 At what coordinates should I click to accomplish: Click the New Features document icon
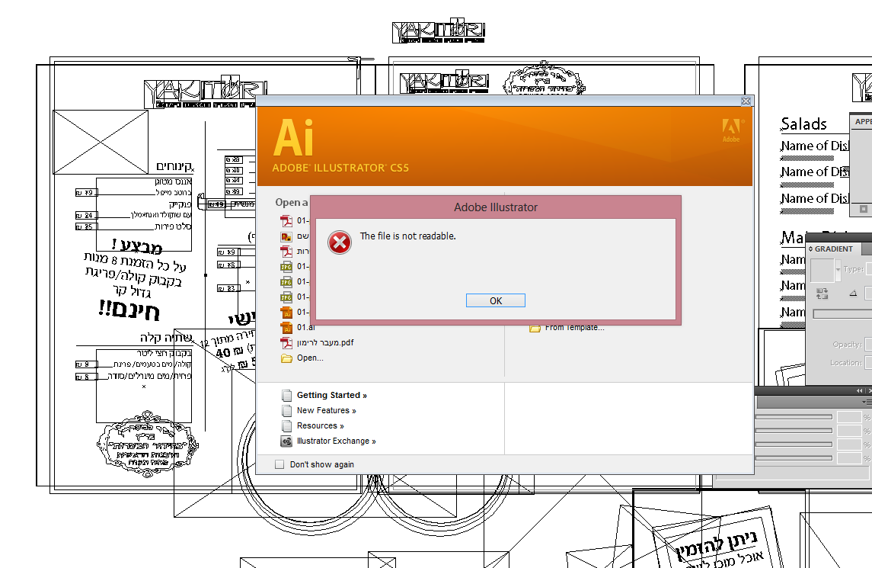click(286, 411)
